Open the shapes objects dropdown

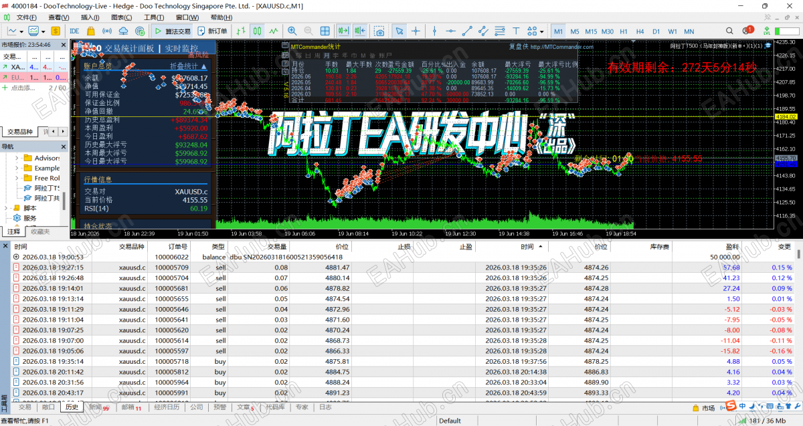click(535, 31)
